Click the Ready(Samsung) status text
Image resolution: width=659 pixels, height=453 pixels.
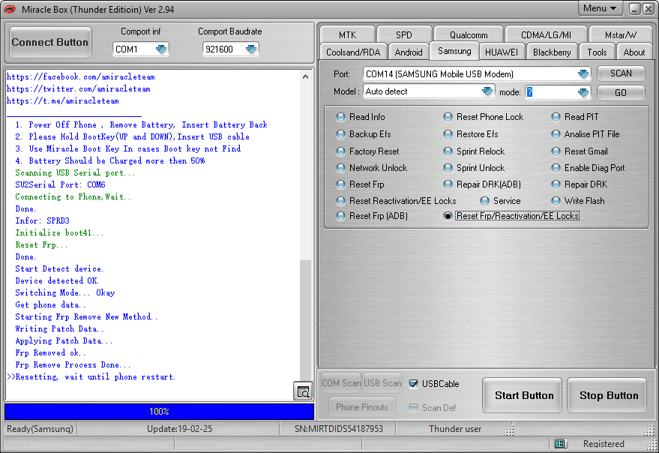point(40,428)
